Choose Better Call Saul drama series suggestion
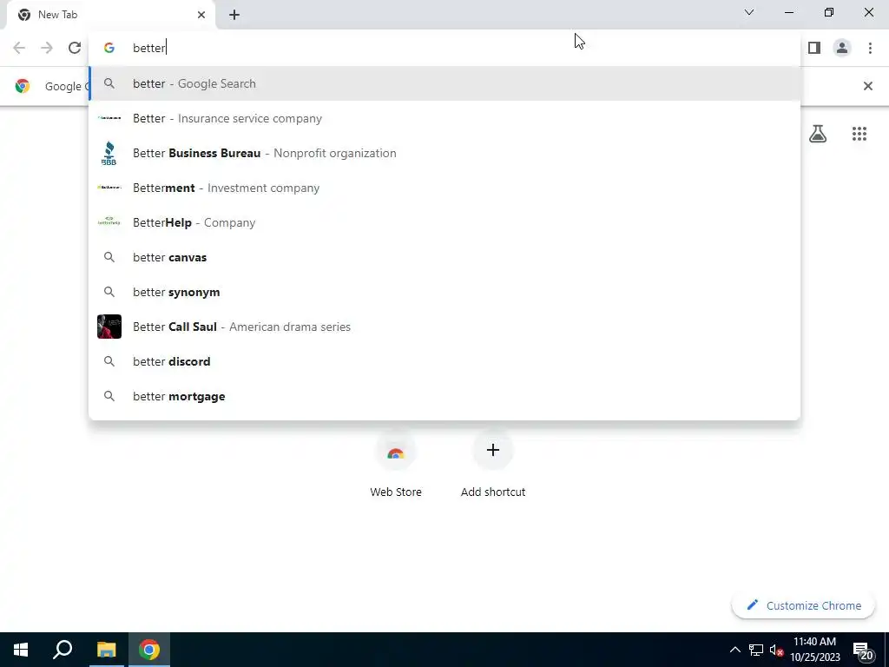This screenshot has width=889, height=667. pyautogui.click(x=444, y=327)
